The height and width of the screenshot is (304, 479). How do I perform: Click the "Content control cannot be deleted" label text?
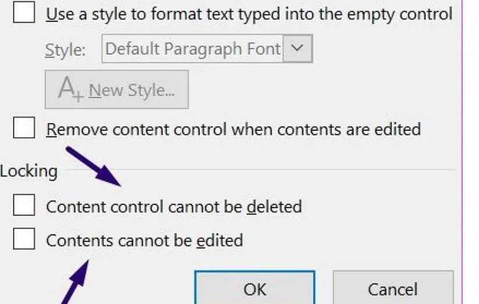[174, 206]
